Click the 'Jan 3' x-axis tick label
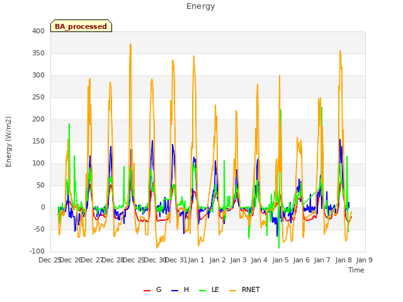This screenshot has width=403, height=302. (x=239, y=260)
